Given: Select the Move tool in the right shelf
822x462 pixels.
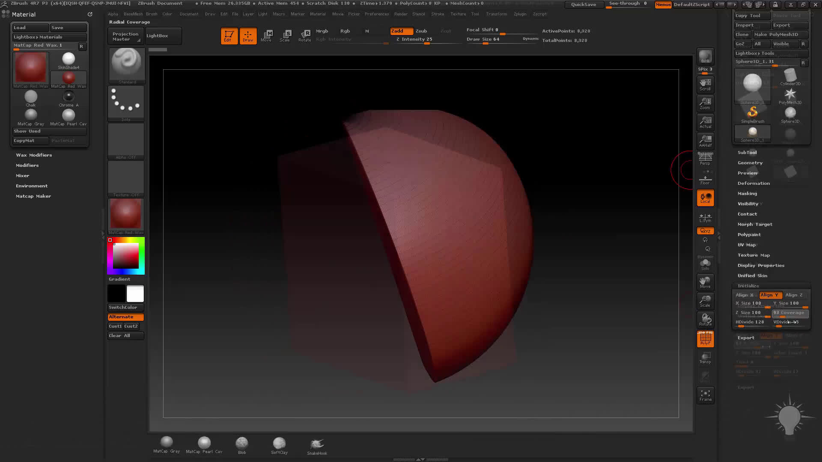Looking at the screenshot, I should click(705, 282).
